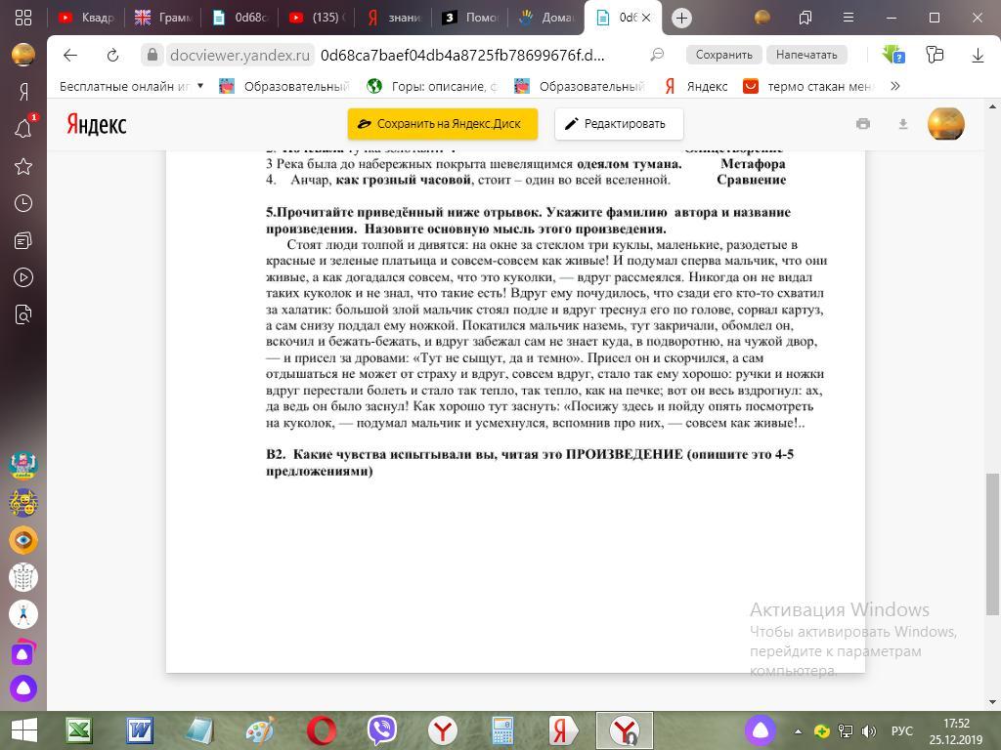1001x750 pixels.
Task: Launch Alice assistant at sidebar bottom
Action: tap(23, 688)
